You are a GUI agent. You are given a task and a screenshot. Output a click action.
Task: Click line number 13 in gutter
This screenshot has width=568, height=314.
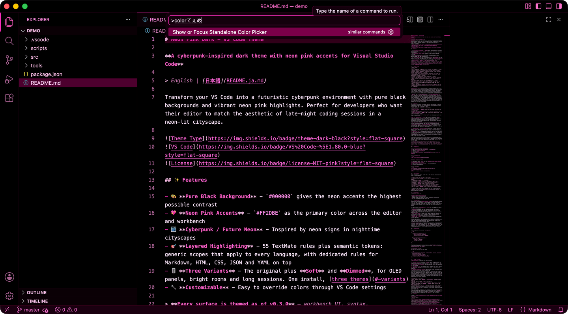pos(151,180)
